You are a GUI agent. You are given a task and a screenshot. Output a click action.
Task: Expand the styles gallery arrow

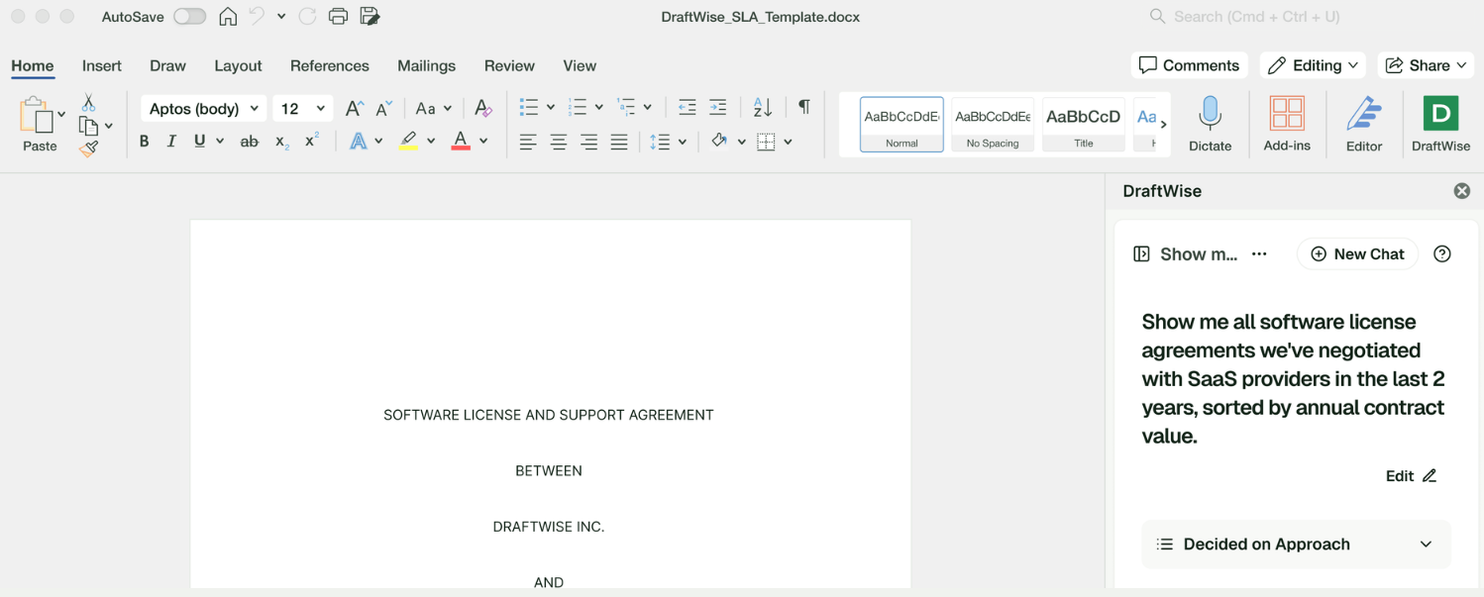1163,124
